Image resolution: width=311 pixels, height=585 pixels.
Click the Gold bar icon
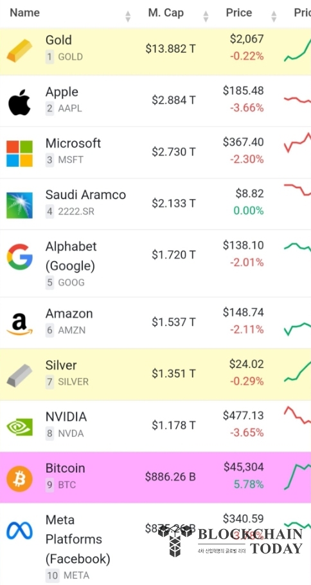click(19, 50)
